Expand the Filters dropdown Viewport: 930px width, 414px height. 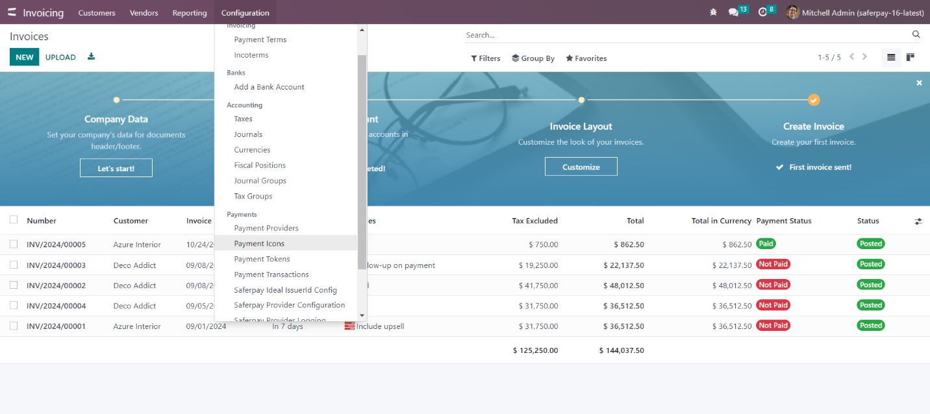pyautogui.click(x=486, y=58)
